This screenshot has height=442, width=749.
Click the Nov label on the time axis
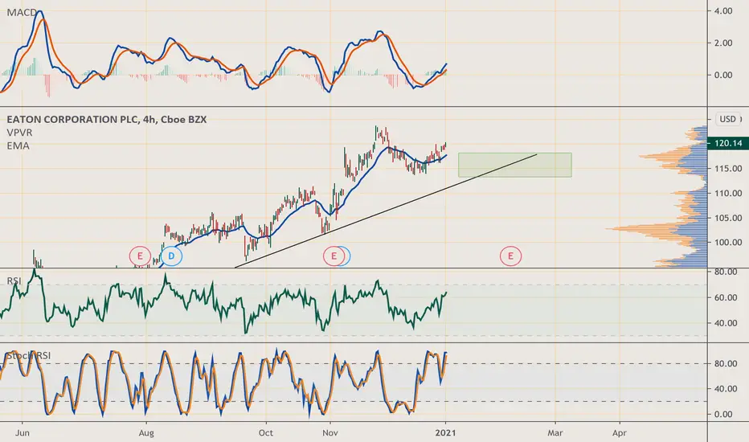coord(330,433)
